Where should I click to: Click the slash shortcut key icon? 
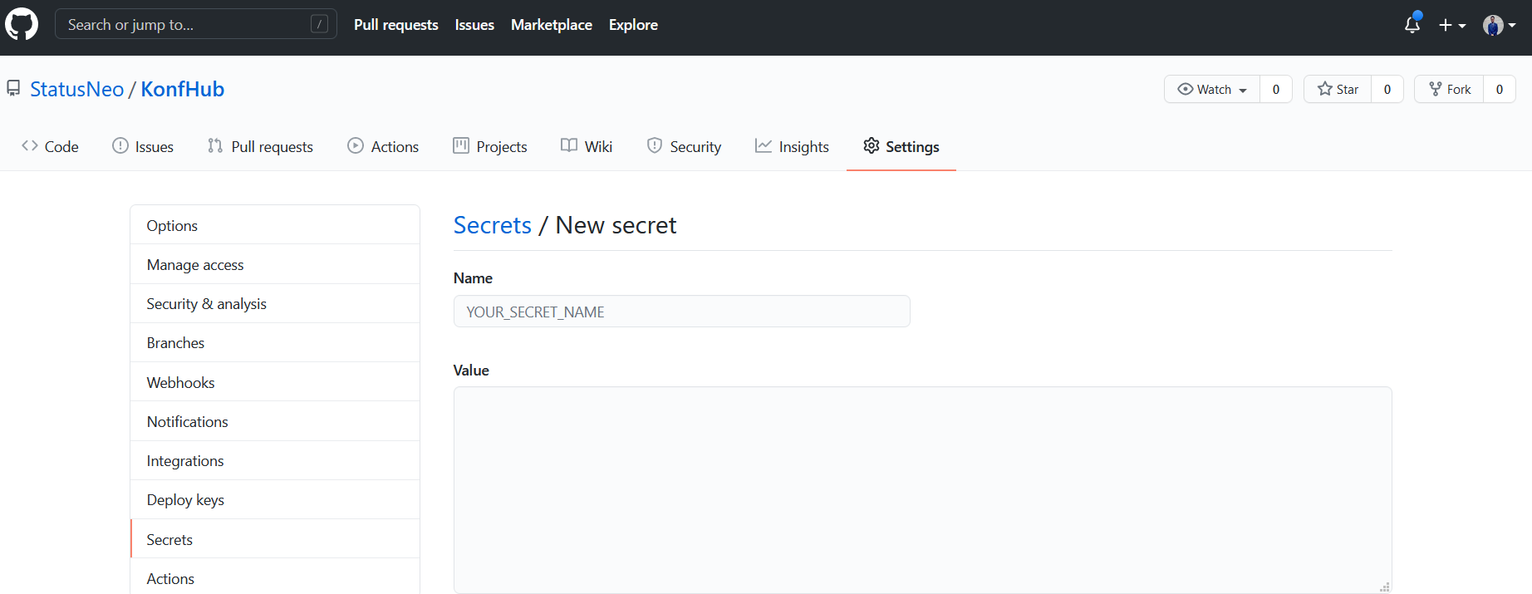(x=319, y=24)
